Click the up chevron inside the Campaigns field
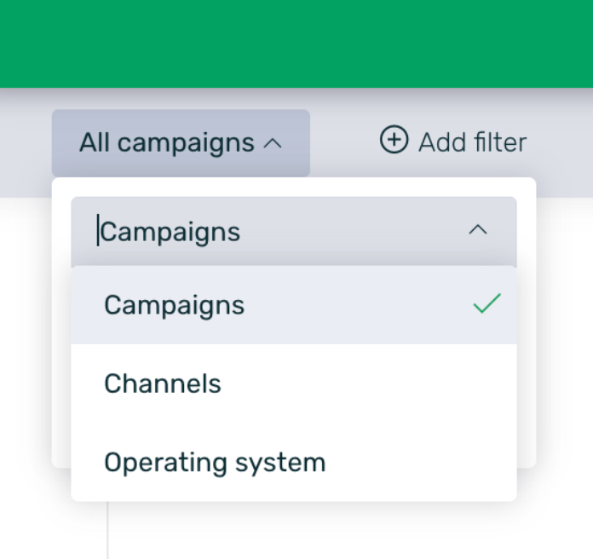 pos(479,230)
